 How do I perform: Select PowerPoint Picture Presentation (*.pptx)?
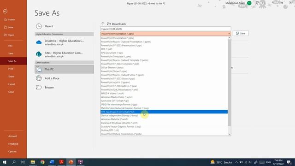[x=164, y=134]
